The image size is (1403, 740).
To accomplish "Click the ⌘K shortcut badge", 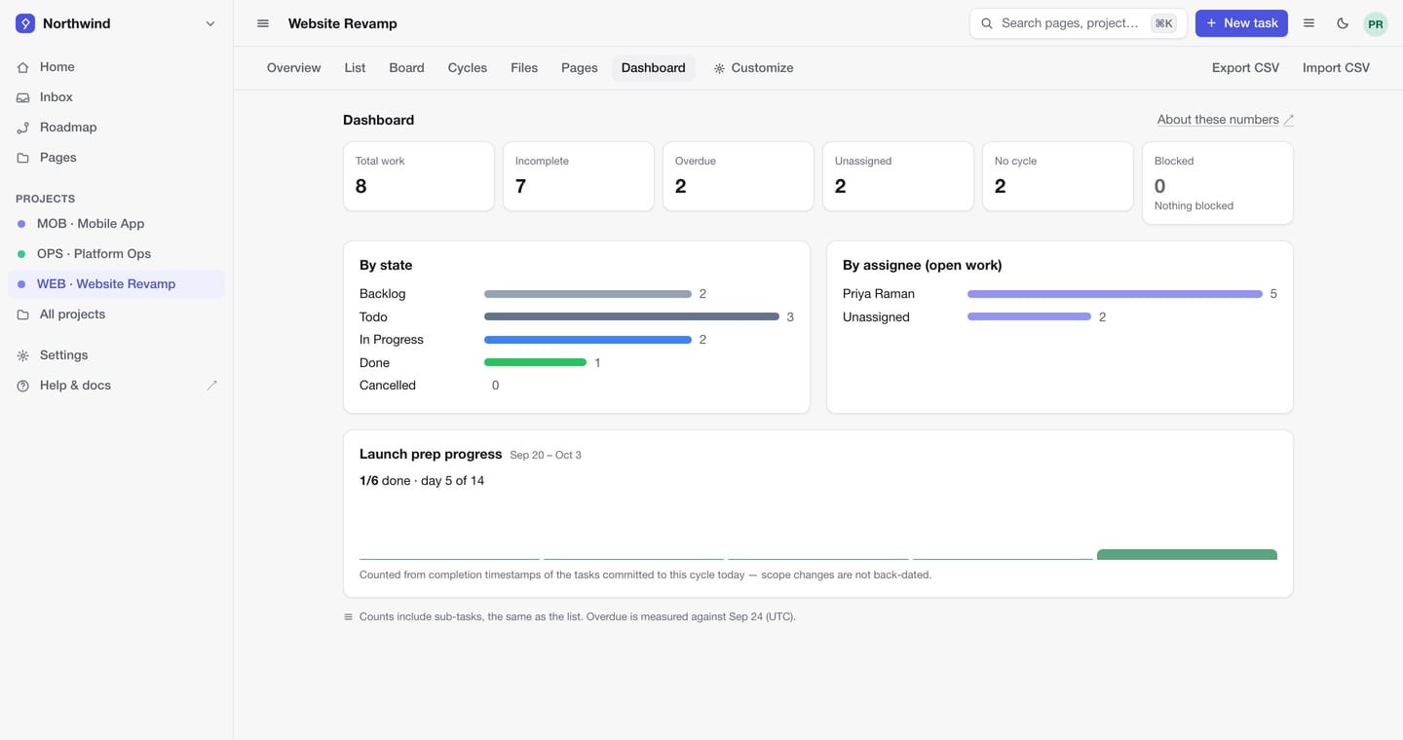I will (1163, 23).
